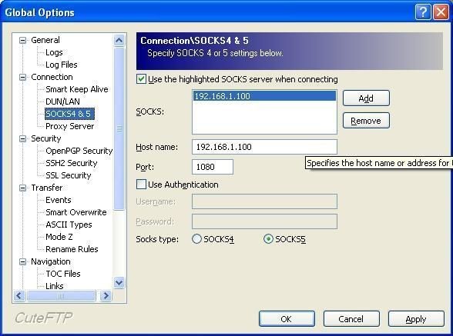Collapse the Transfer tree node
Viewport: 453px width, 336px height.
[x=22, y=188]
